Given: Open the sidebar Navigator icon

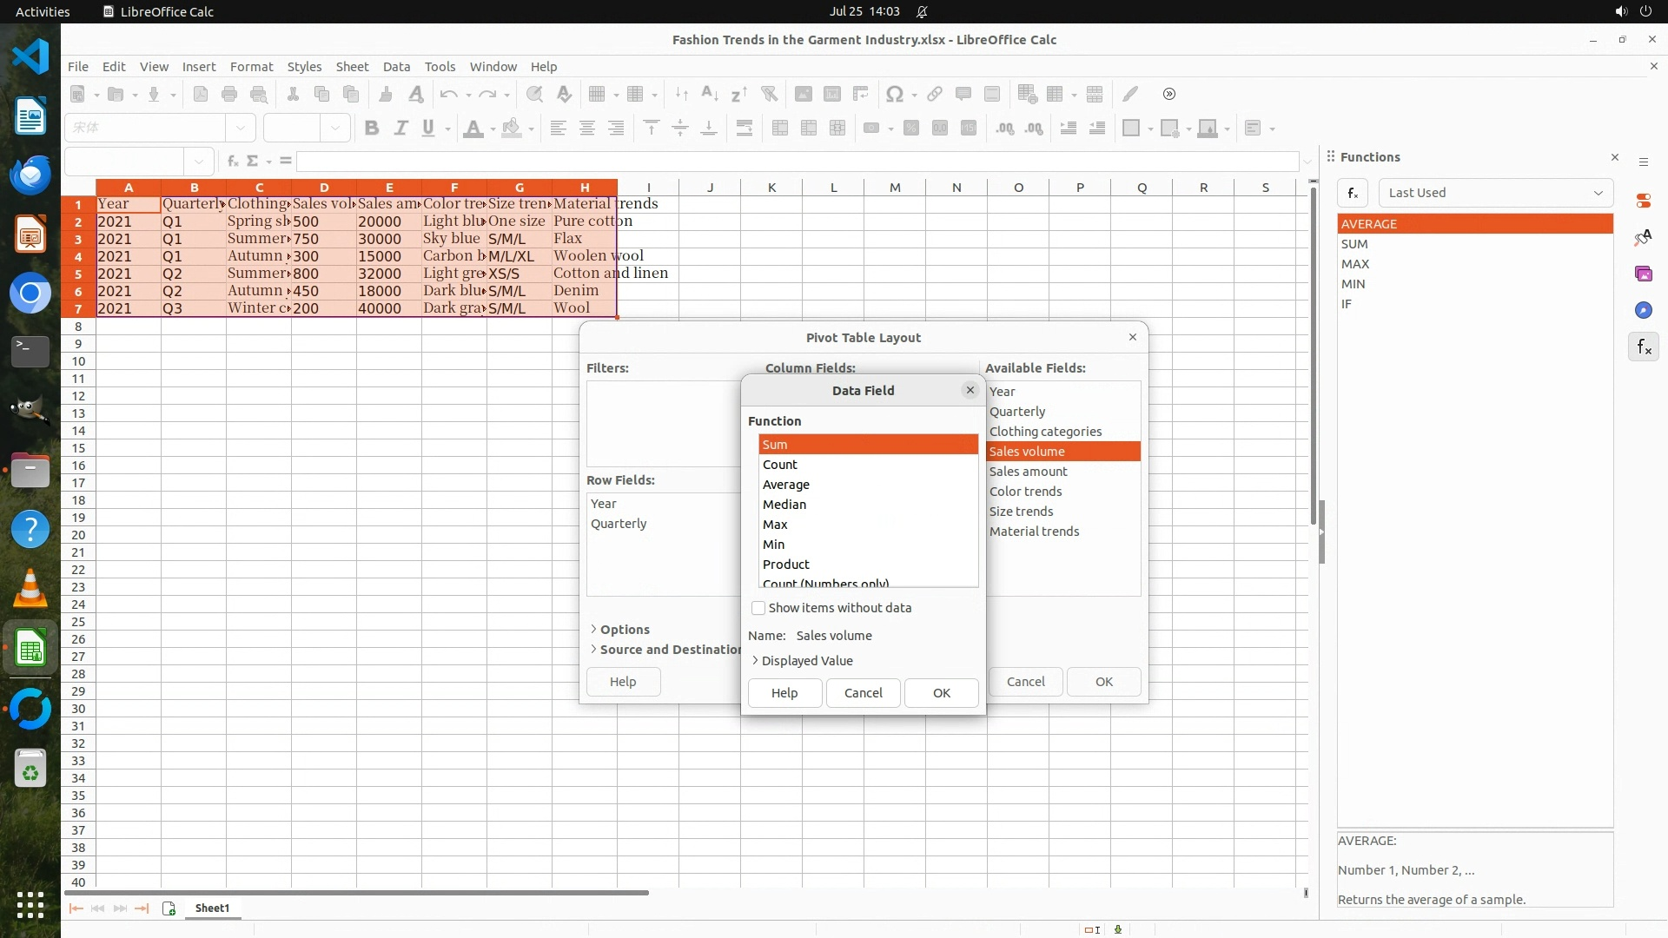Looking at the screenshot, I should 1643,310.
